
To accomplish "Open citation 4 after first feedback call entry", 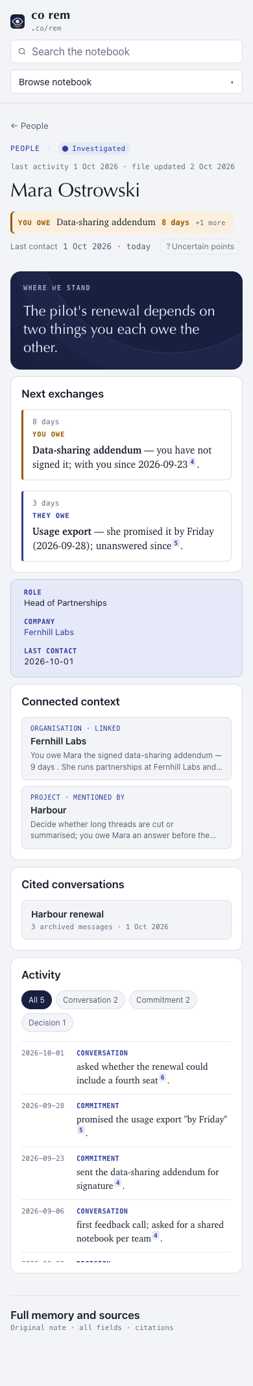I will [x=156, y=1236].
